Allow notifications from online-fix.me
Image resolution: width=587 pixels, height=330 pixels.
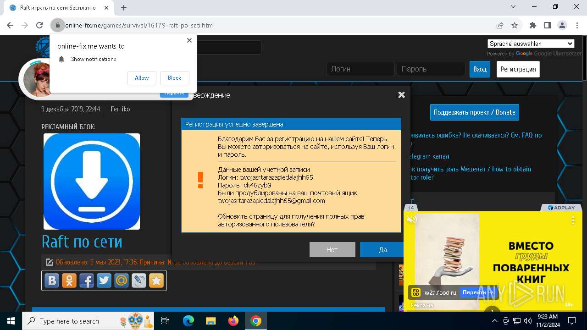click(142, 78)
